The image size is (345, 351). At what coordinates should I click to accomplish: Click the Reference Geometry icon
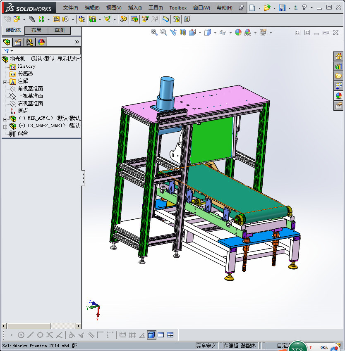(108, 19)
